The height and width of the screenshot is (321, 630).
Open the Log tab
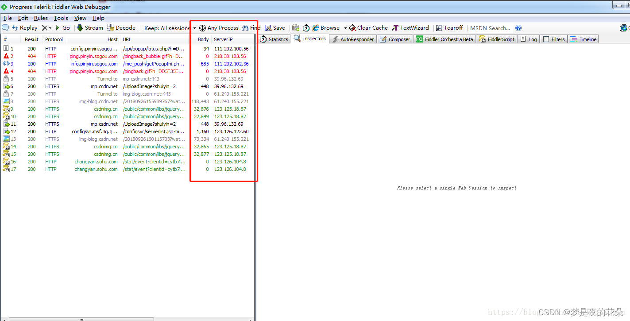point(529,39)
